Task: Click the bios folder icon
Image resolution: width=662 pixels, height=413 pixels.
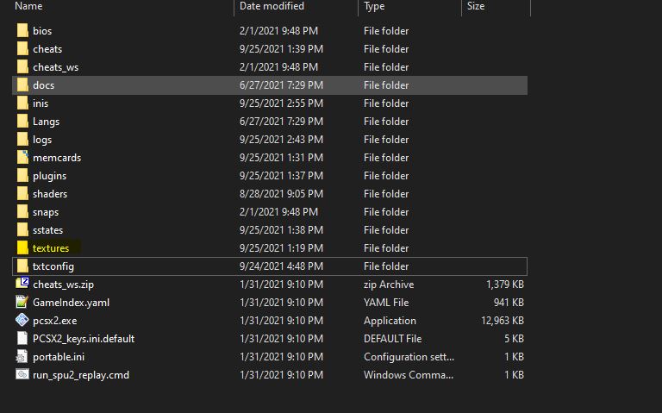Action: coord(22,30)
